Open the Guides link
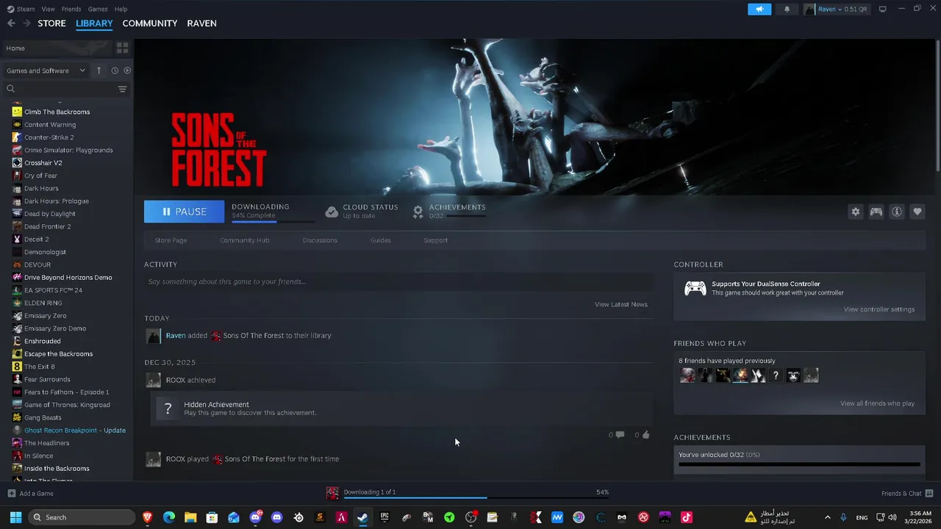Screen dimensions: 941x529 [381, 240]
